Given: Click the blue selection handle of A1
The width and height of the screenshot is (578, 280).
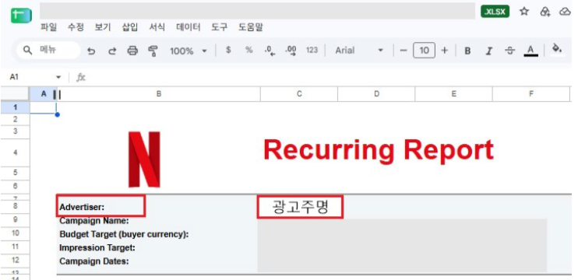Looking at the screenshot, I should click(x=57, y=114).
